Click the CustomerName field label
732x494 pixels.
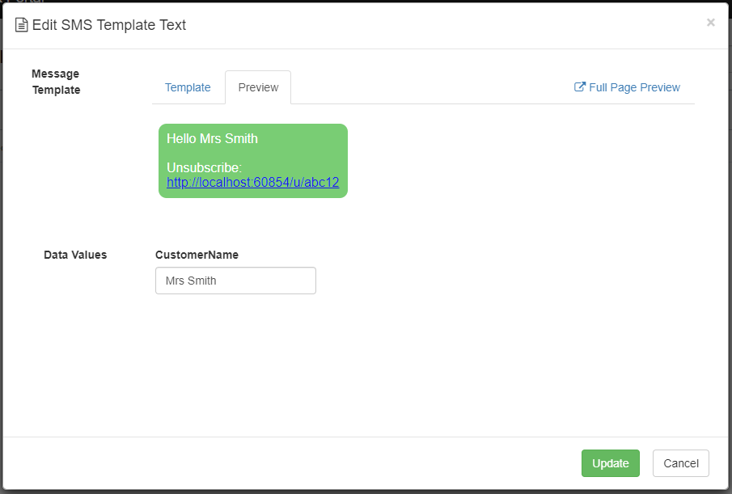tap(197, 255)
